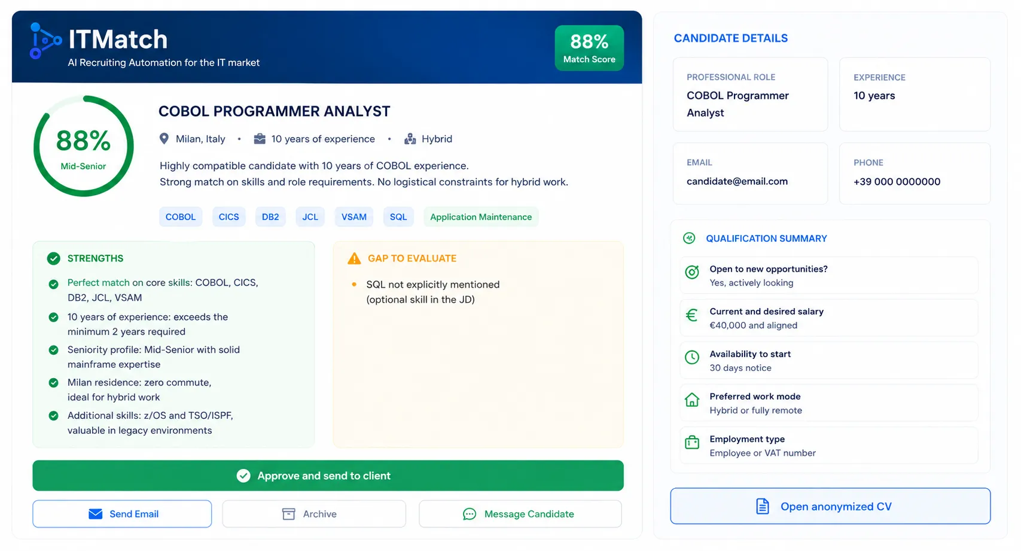Click the Strengths header check icon
The image size is (1021, 551).
click(54, 258)
